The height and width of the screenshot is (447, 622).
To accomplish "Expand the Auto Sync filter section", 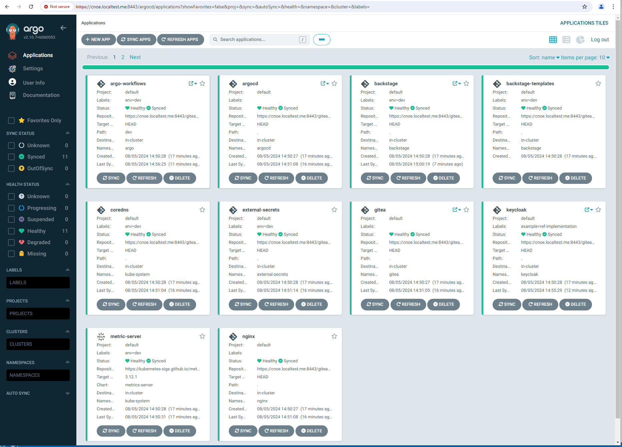I will (x=68, y=393).
